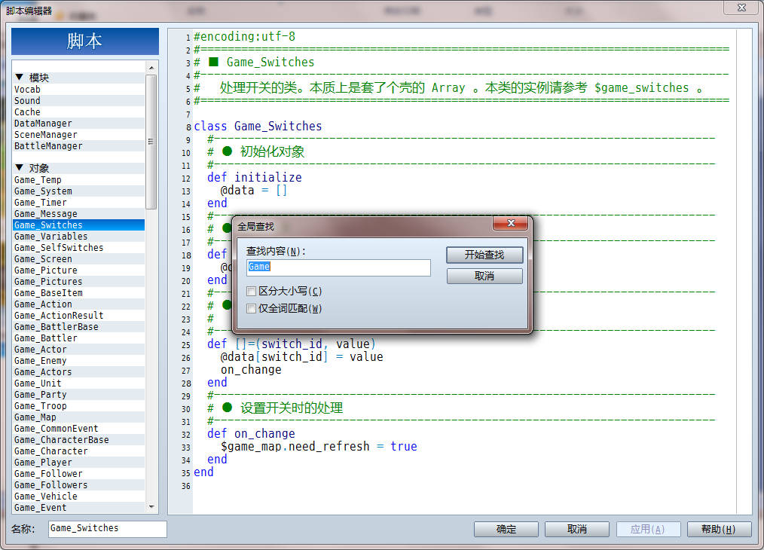Select the Game_Pictures script
The height and width of the screenshot is (550, 764).
(x=79, y=282)
